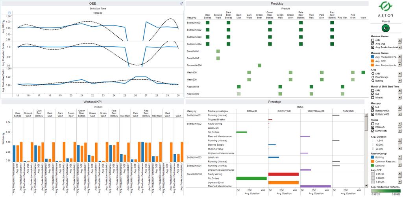
Task: Click the orange Common Reasons swatch
Action: [373, 162]
